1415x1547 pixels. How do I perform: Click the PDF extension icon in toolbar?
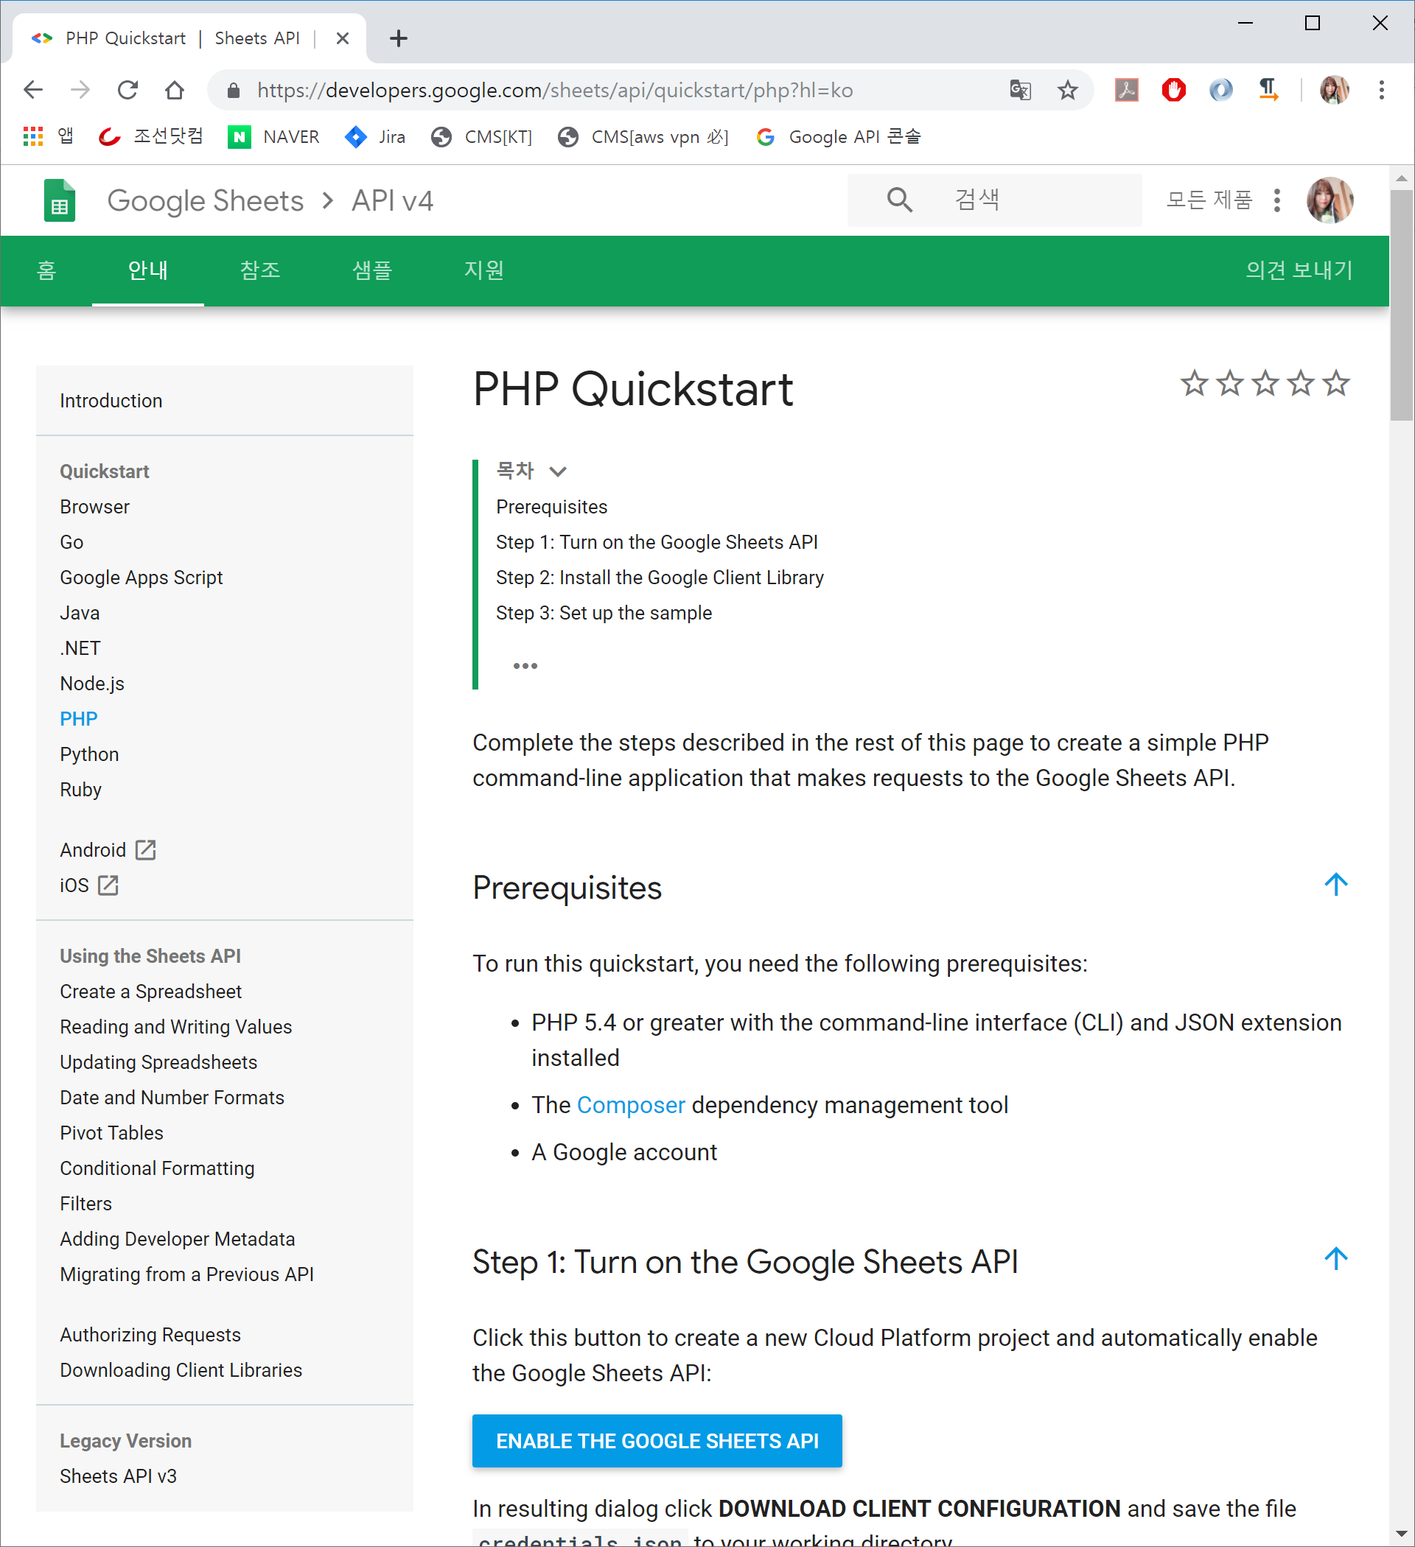click(x=1125, y=91)
